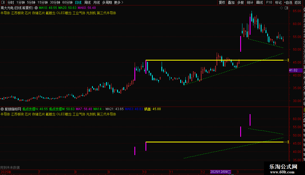Open 统计 statistics tool
Screen dimensions: 305x175
click(250, 2)
